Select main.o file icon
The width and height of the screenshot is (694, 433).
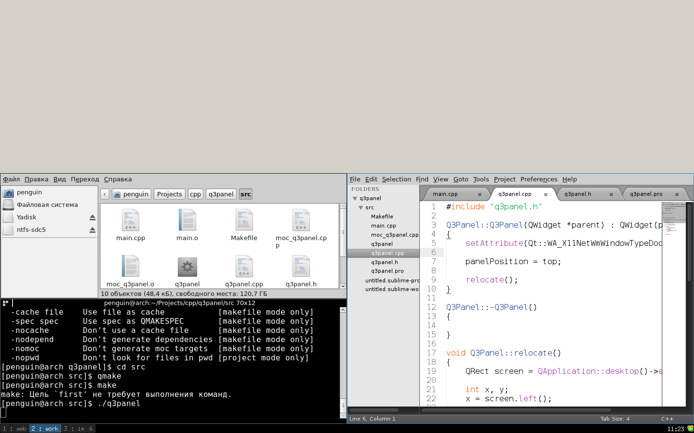click(x=187, y=220)
